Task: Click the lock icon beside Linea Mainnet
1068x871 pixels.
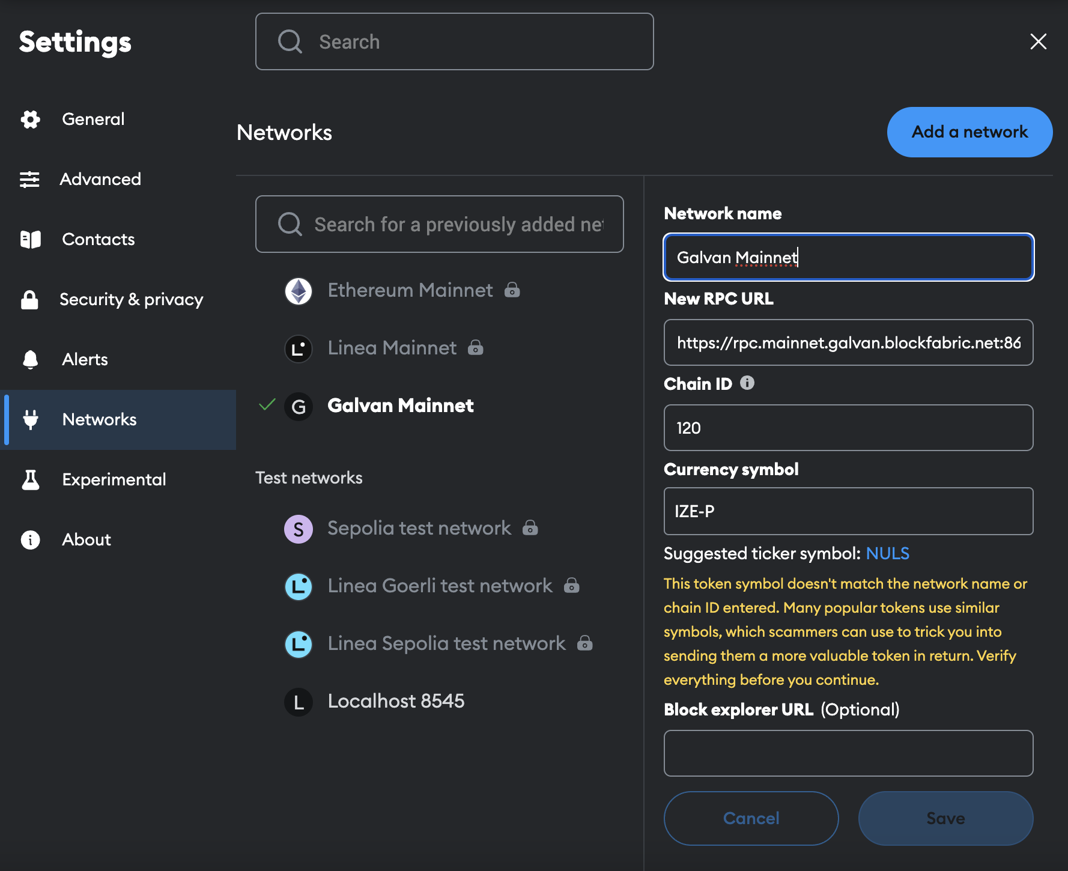Action: (476, 348)
